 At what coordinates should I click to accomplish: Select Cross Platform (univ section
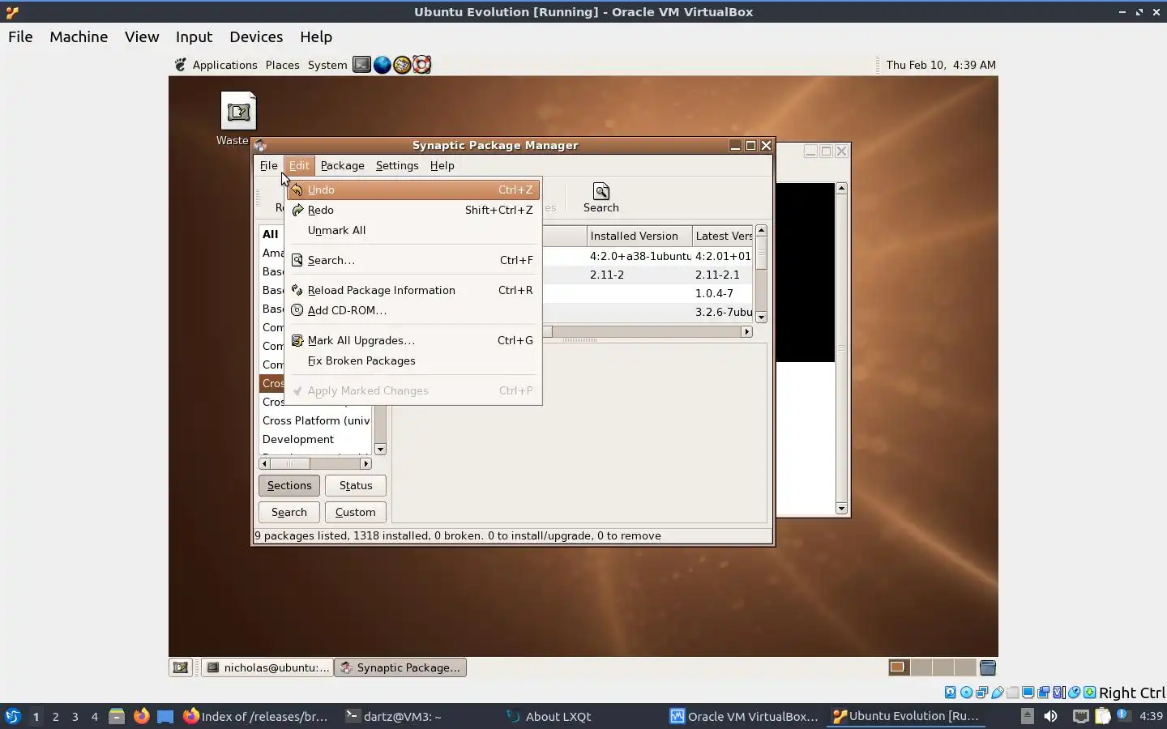[x=316, y=420]
